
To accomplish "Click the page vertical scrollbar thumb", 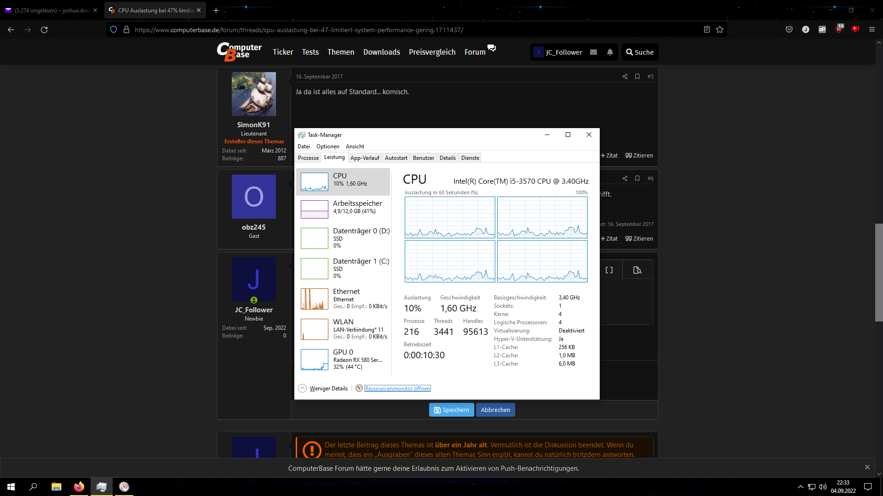I will tap(878, 272).
